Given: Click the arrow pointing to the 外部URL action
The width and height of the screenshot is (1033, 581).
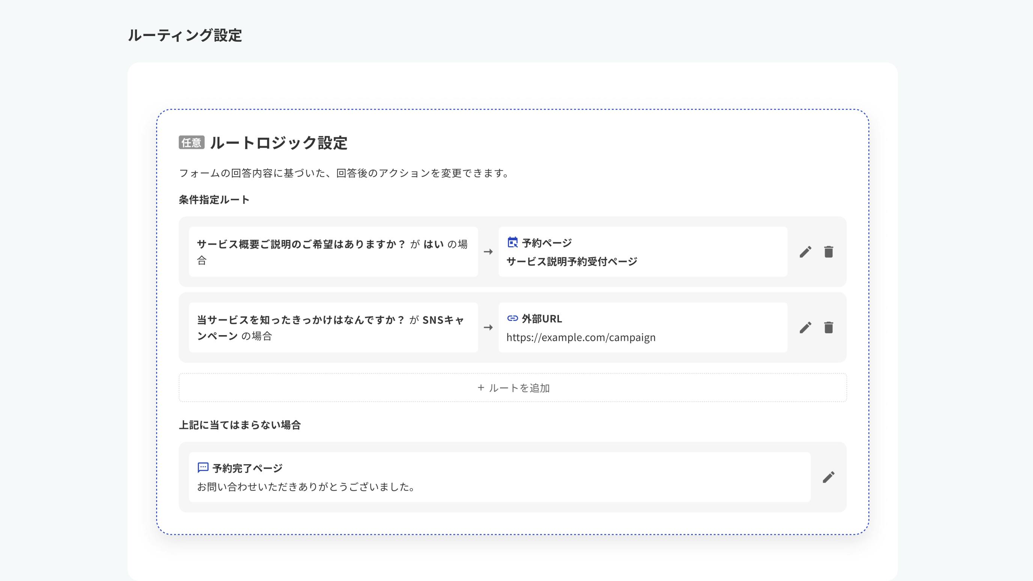Looking at the screenshot, I should pos(488,328).
